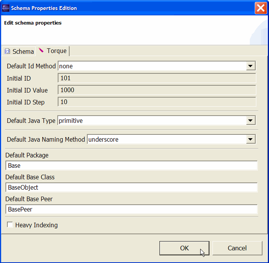This screenshot has height=263, width=269.
Task: Close the Schema Properties Edition dialog
Action: click(x=261, y=8)
